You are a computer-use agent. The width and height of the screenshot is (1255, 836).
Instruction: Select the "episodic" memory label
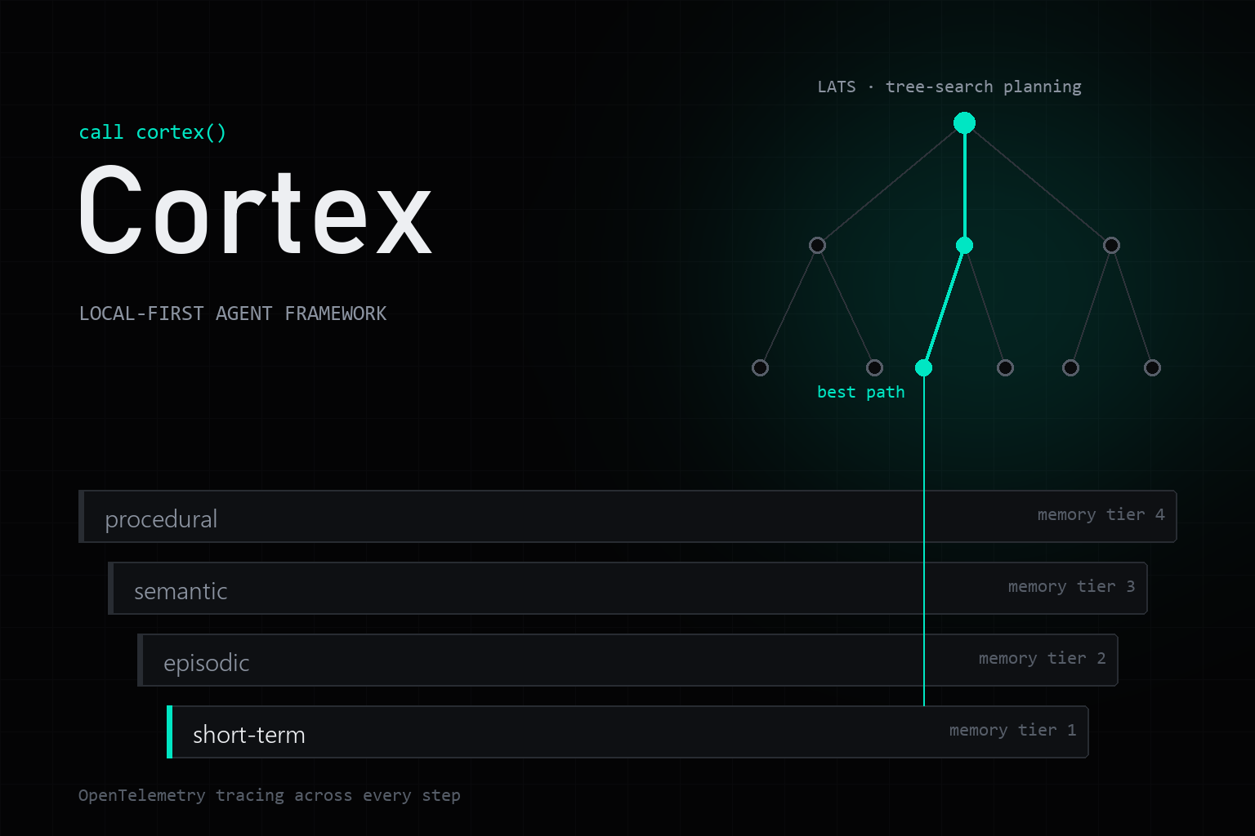pos(206,663)
